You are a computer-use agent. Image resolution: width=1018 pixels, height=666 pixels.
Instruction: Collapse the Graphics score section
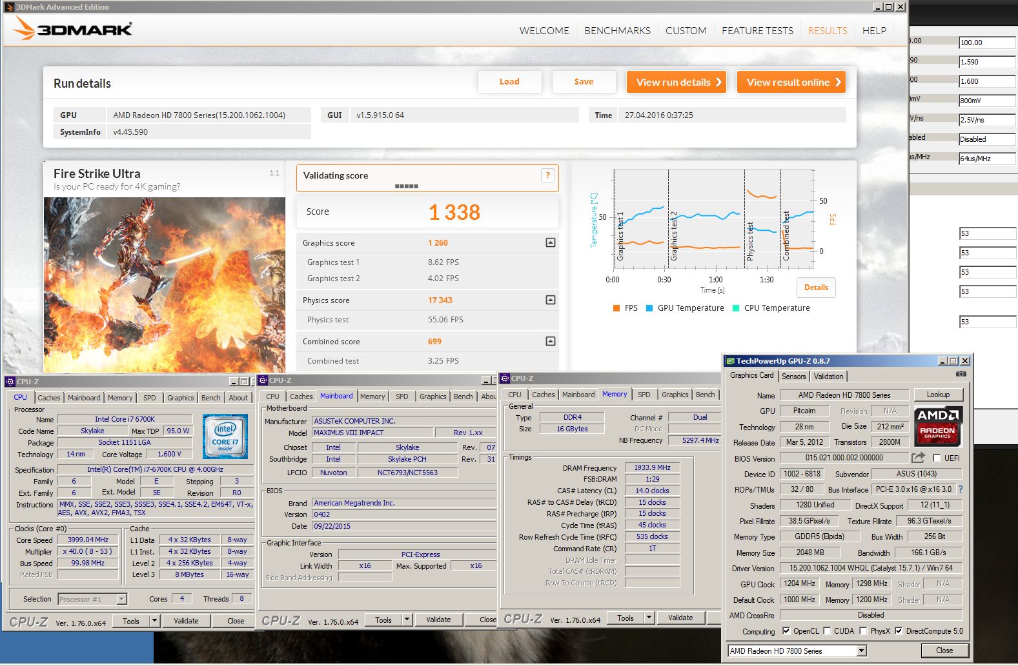tap(550, 242)
